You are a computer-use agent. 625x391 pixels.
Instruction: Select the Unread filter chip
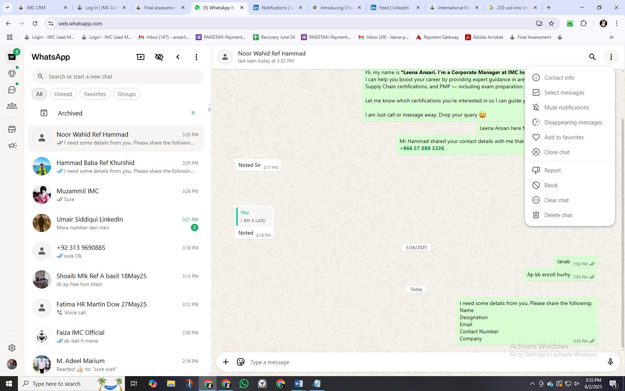click(63, 94)
